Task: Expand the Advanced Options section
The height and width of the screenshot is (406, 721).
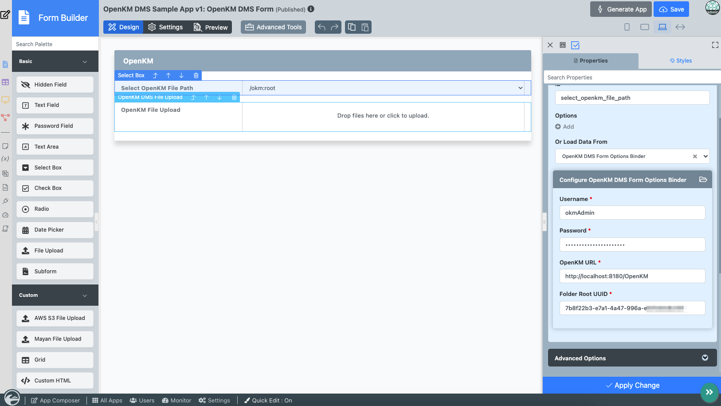Action: click(632, 358)
